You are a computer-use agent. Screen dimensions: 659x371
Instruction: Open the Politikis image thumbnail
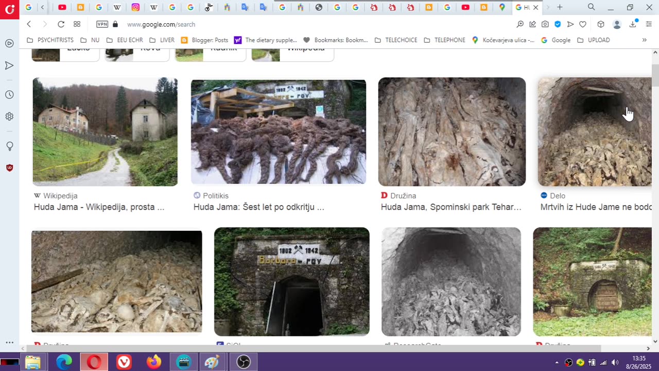[279, 131]
